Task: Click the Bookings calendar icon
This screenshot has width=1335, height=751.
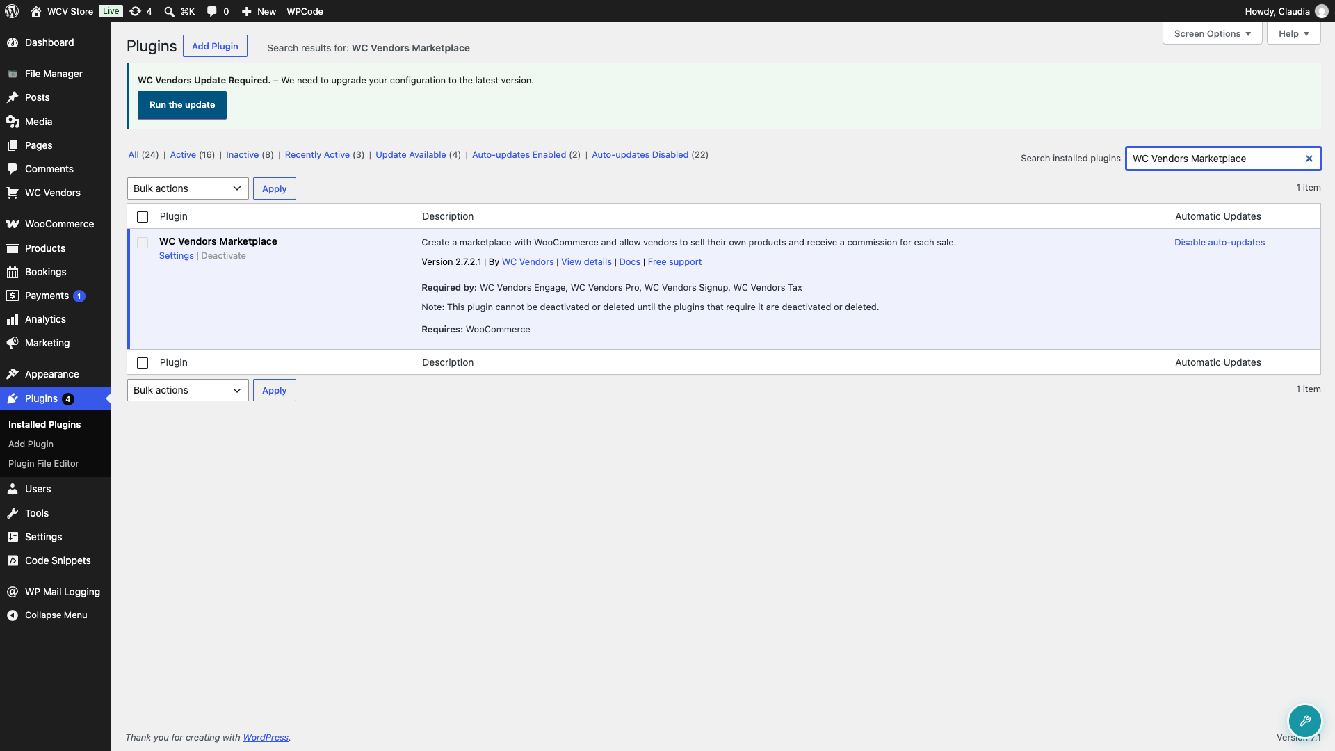Action: pyautogui.click(x=13, y=272)
